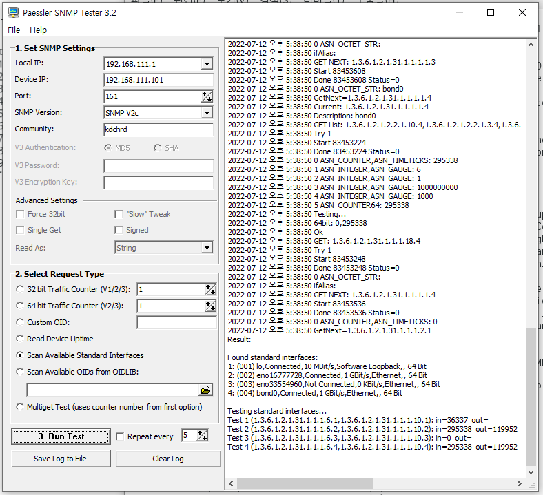Click the "Found standard interfaces:" line

click(x=273, y=357)
